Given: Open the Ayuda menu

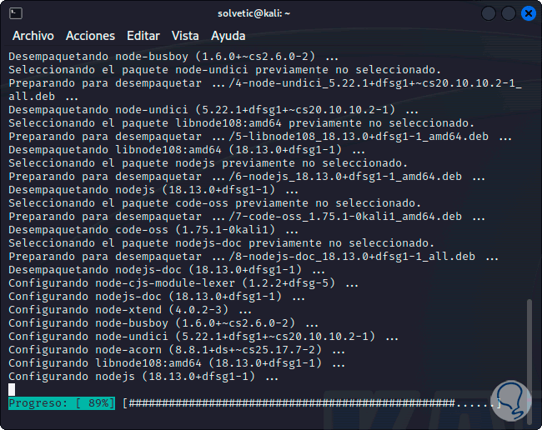Looking at the screenshot, I should coord(228,36).
